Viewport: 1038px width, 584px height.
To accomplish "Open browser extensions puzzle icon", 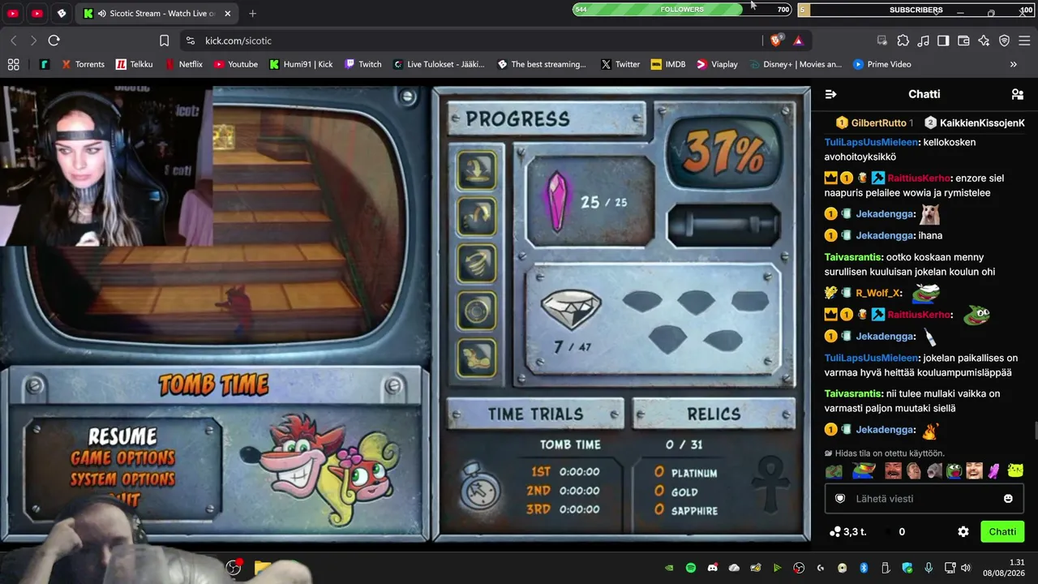I will click(903, 41).
